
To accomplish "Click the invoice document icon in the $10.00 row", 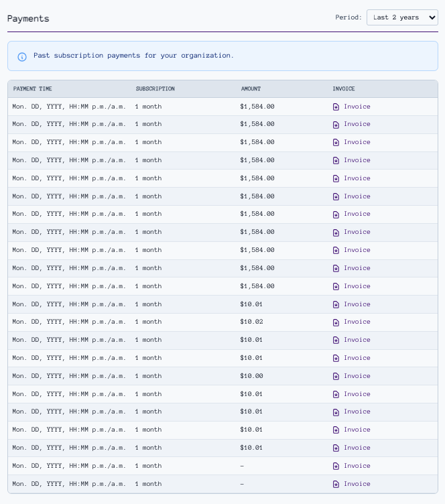I will click(336, 376).
